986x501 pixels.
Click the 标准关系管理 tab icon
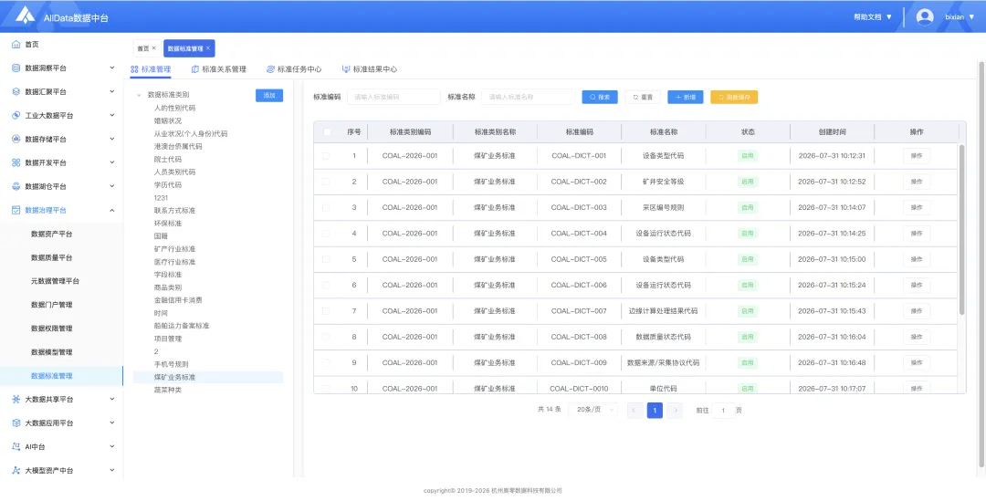click(195, 69)
